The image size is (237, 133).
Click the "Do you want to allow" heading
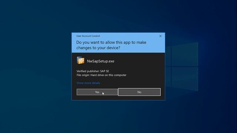(x=111, y=45)
